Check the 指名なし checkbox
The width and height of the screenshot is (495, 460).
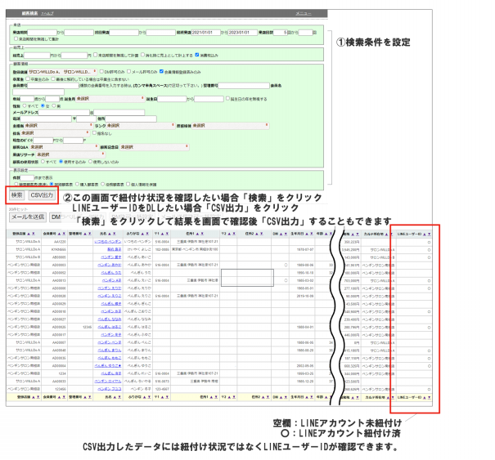click(94, 133)
